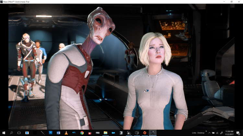Open taskbar Search magnifier
The width and height of the screenshot is (243, 136).
(x=11, y=133)
